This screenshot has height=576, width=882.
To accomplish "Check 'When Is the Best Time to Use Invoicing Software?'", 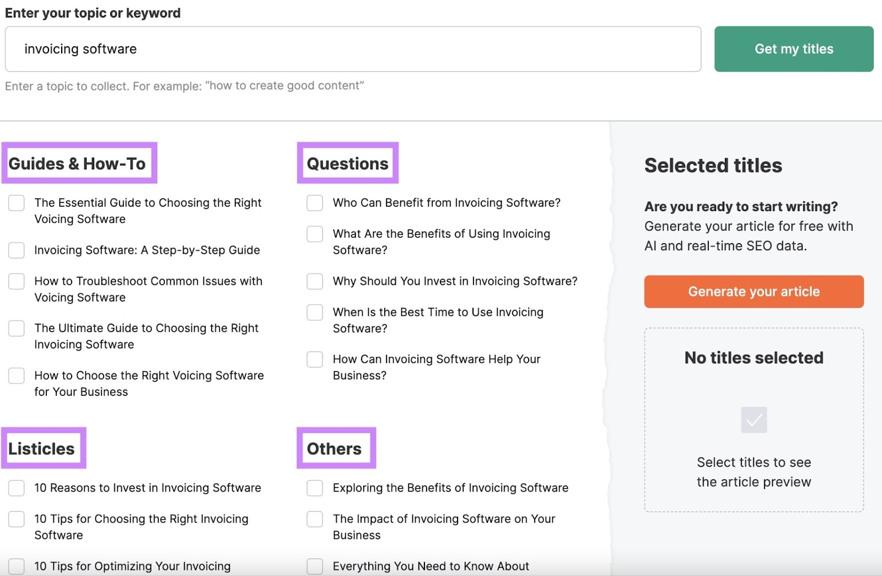I will point(314,312).
